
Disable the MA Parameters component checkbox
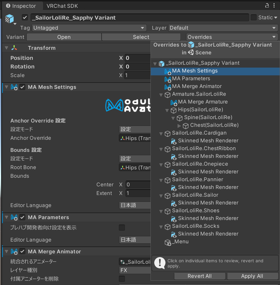point(22,217)
